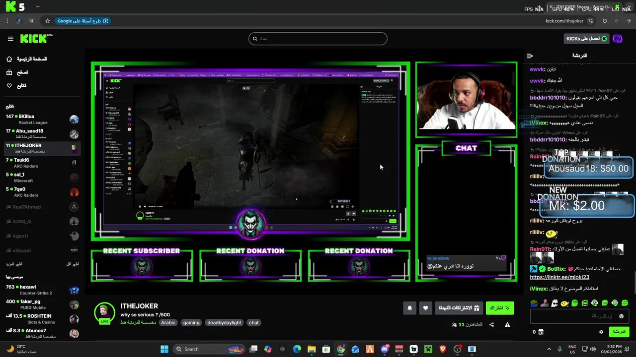
Task: Open Windows Start menu
Action: point(164,349)
